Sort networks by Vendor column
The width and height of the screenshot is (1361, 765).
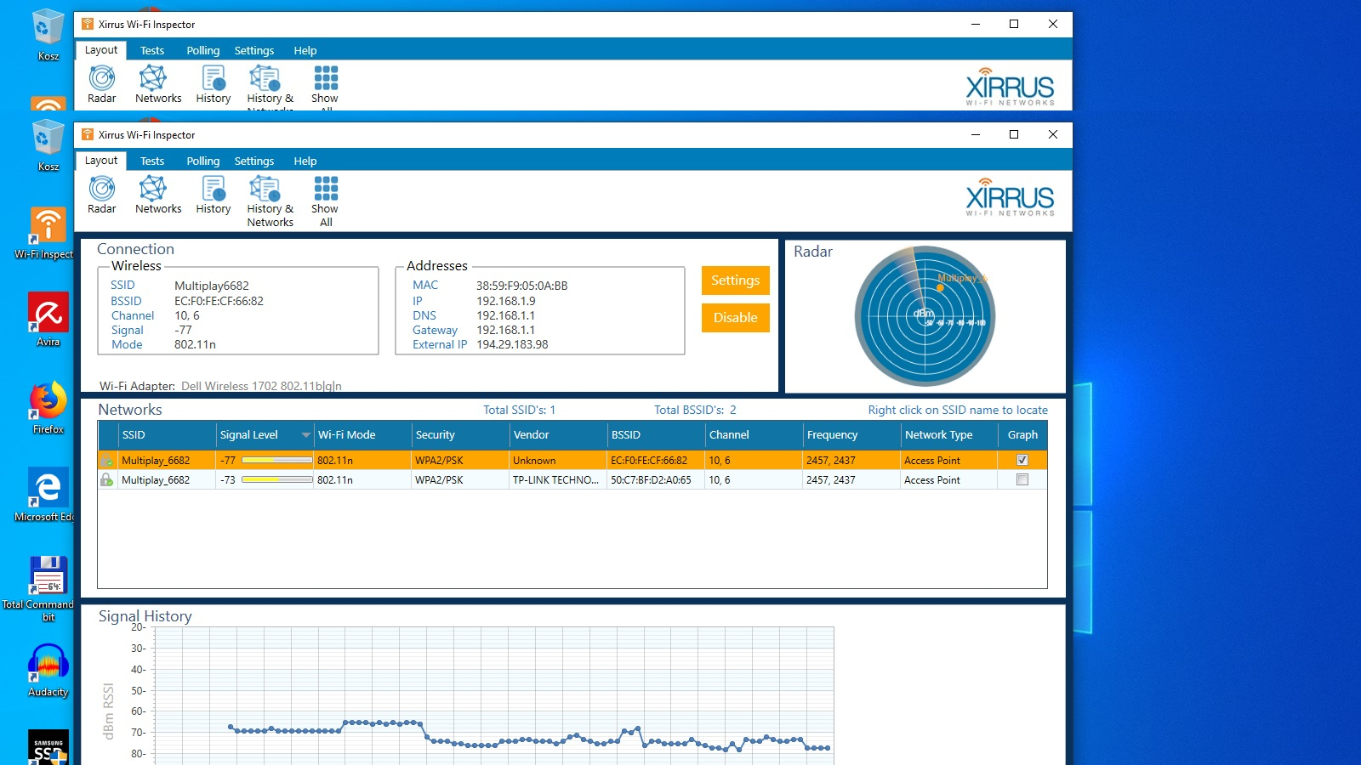pyautogui.click(x=559, y=435)
